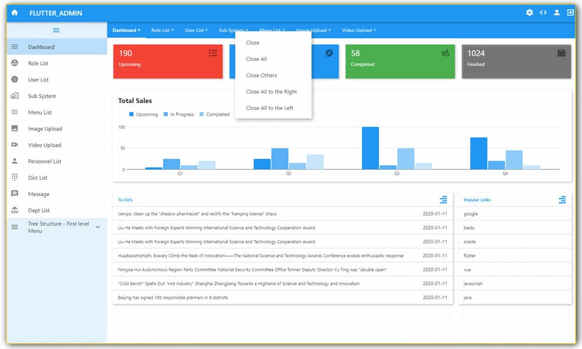Collapse the sidebar with the hamburger icon
The image size is (582, 349).
pyautogui.click(x=56, y=30)
